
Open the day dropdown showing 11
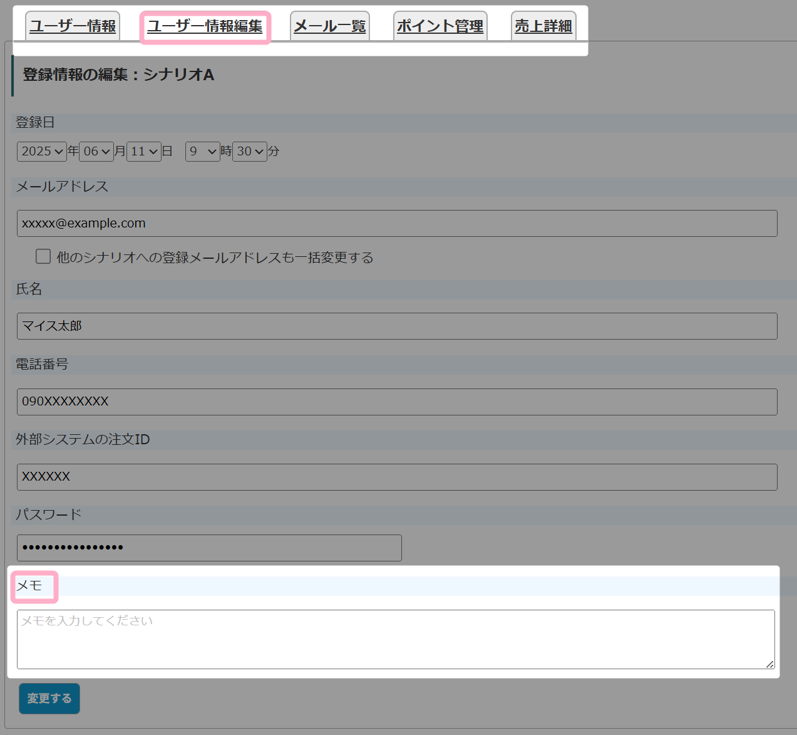pos(144,152)
